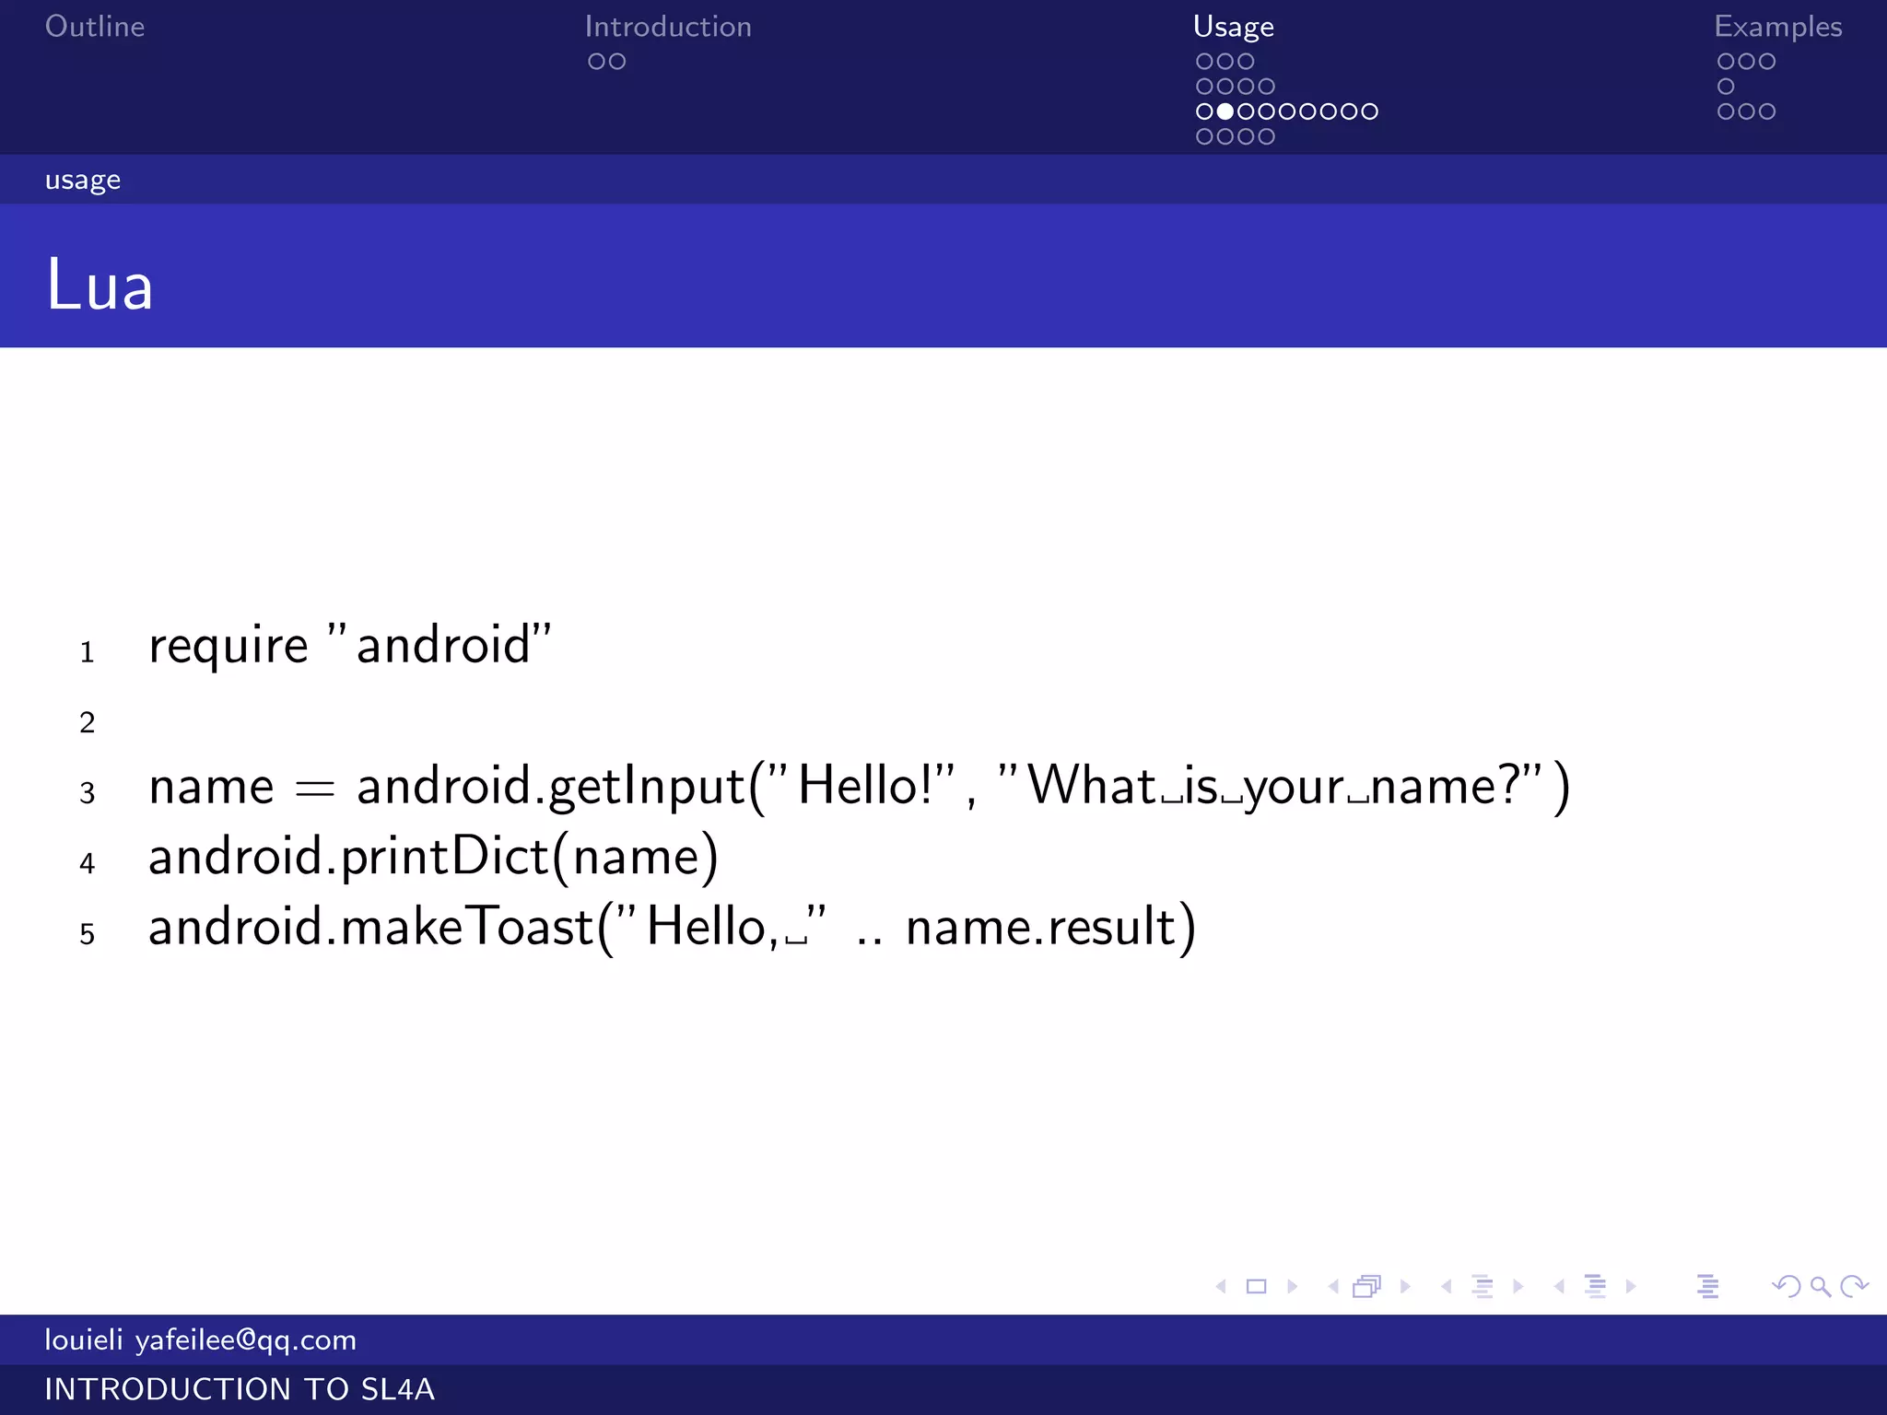Click line number 2 in listing
This screenshot has height=1415, width=1887.
[88, 722]
